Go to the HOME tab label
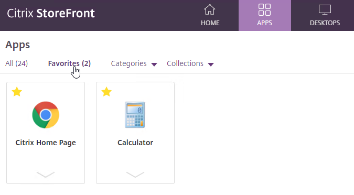Screen dimensions: 354x195 [x=210, y=23]
